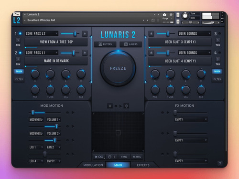Image resolution: width=239 pixels, height=179 pixels.
Task: Open layer 3 USER SOUNDS dropdown
Action: pos(195,33)
